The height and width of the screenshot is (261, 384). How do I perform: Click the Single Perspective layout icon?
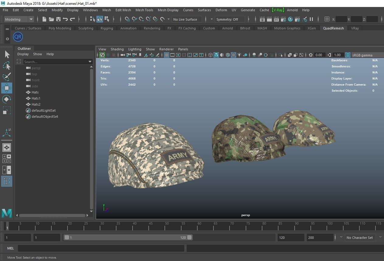pyautogui.click(x=7, y=147)
